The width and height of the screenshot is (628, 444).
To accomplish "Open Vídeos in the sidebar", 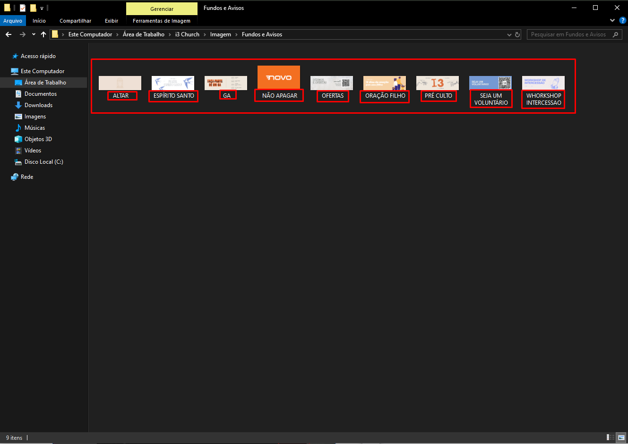I will pyautogui.click(x=33, y=151).
